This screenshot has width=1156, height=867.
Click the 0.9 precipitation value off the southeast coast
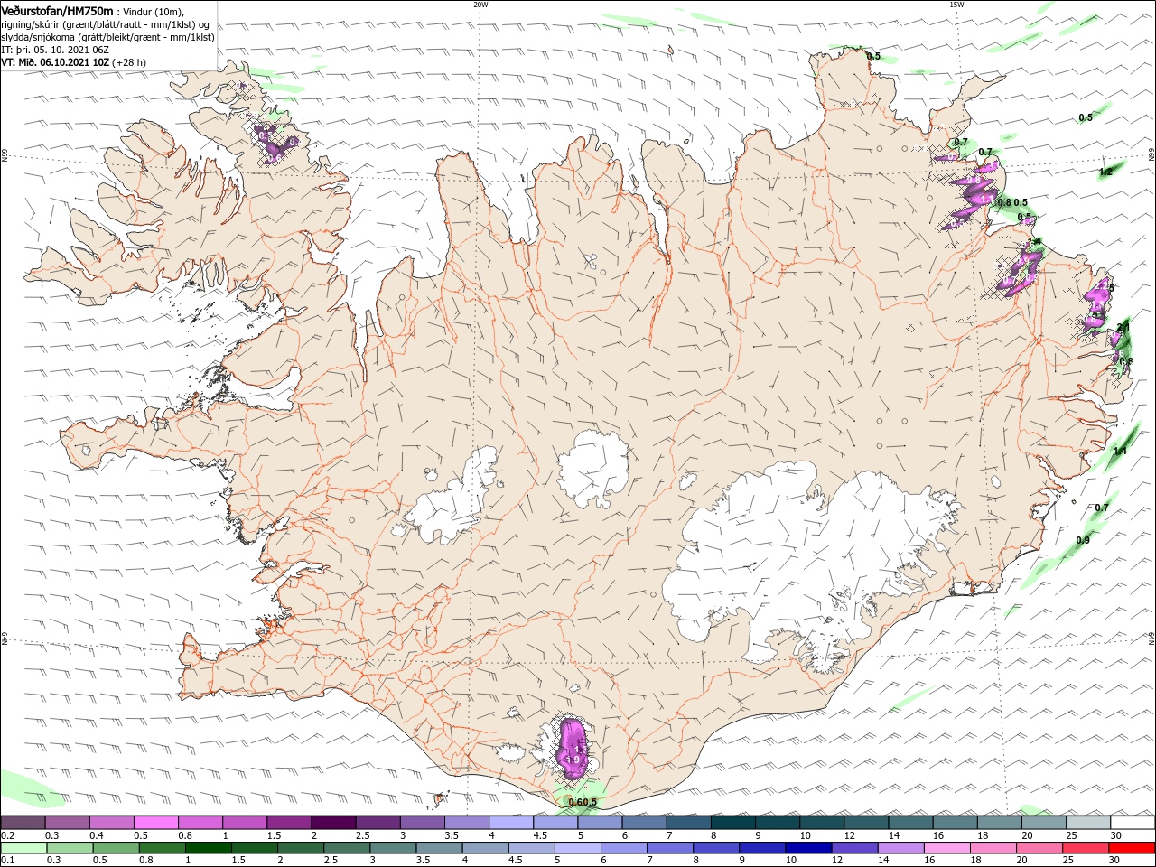[1083, 540]
